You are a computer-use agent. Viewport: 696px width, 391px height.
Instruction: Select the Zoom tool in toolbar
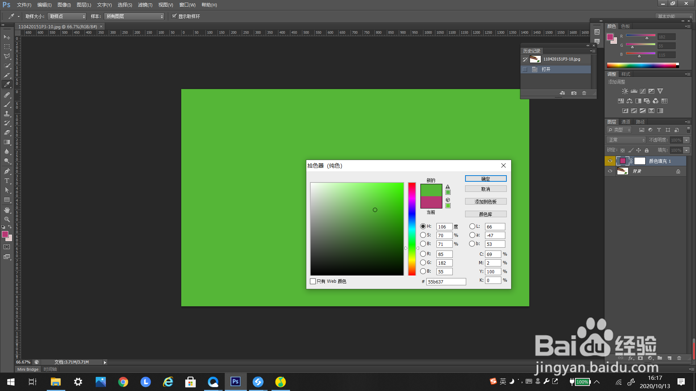7,219
